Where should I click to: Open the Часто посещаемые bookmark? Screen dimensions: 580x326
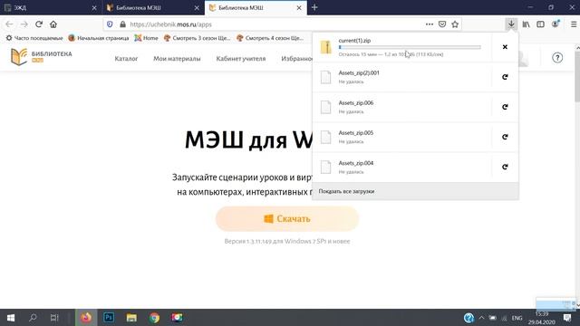point(34,38)
